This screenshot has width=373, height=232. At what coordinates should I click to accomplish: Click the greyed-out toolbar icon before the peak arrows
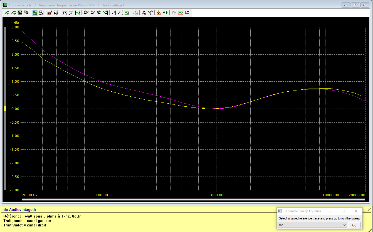[135, 13]
